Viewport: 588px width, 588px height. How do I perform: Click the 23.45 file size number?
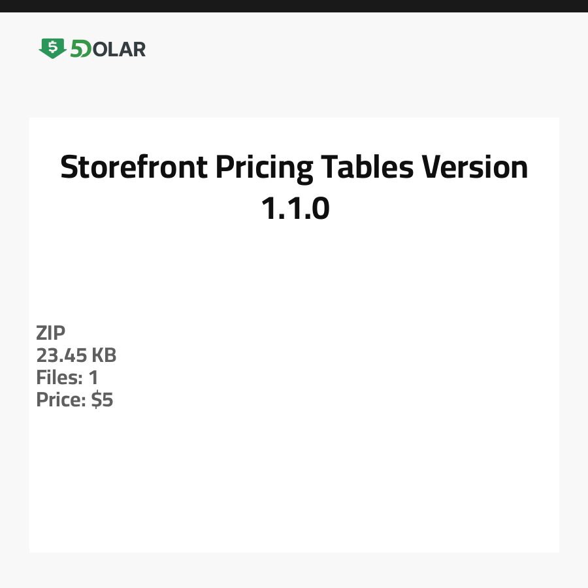tap(61, 355)
